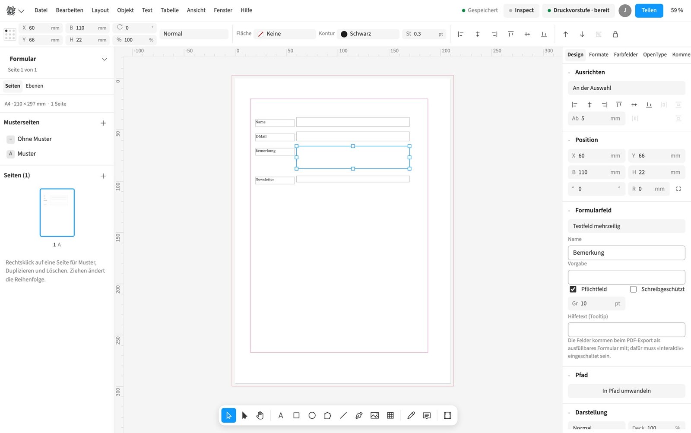The width and height of the screenshot is (691, 433).
Task: Open the Objekt menu
Action: point(125,10)
